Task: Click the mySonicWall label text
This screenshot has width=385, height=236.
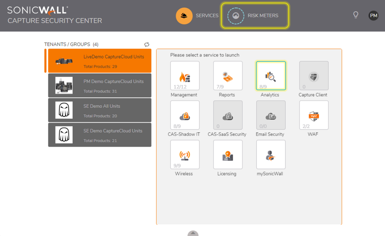Action: pyautogui.click(x=270, y=174)
